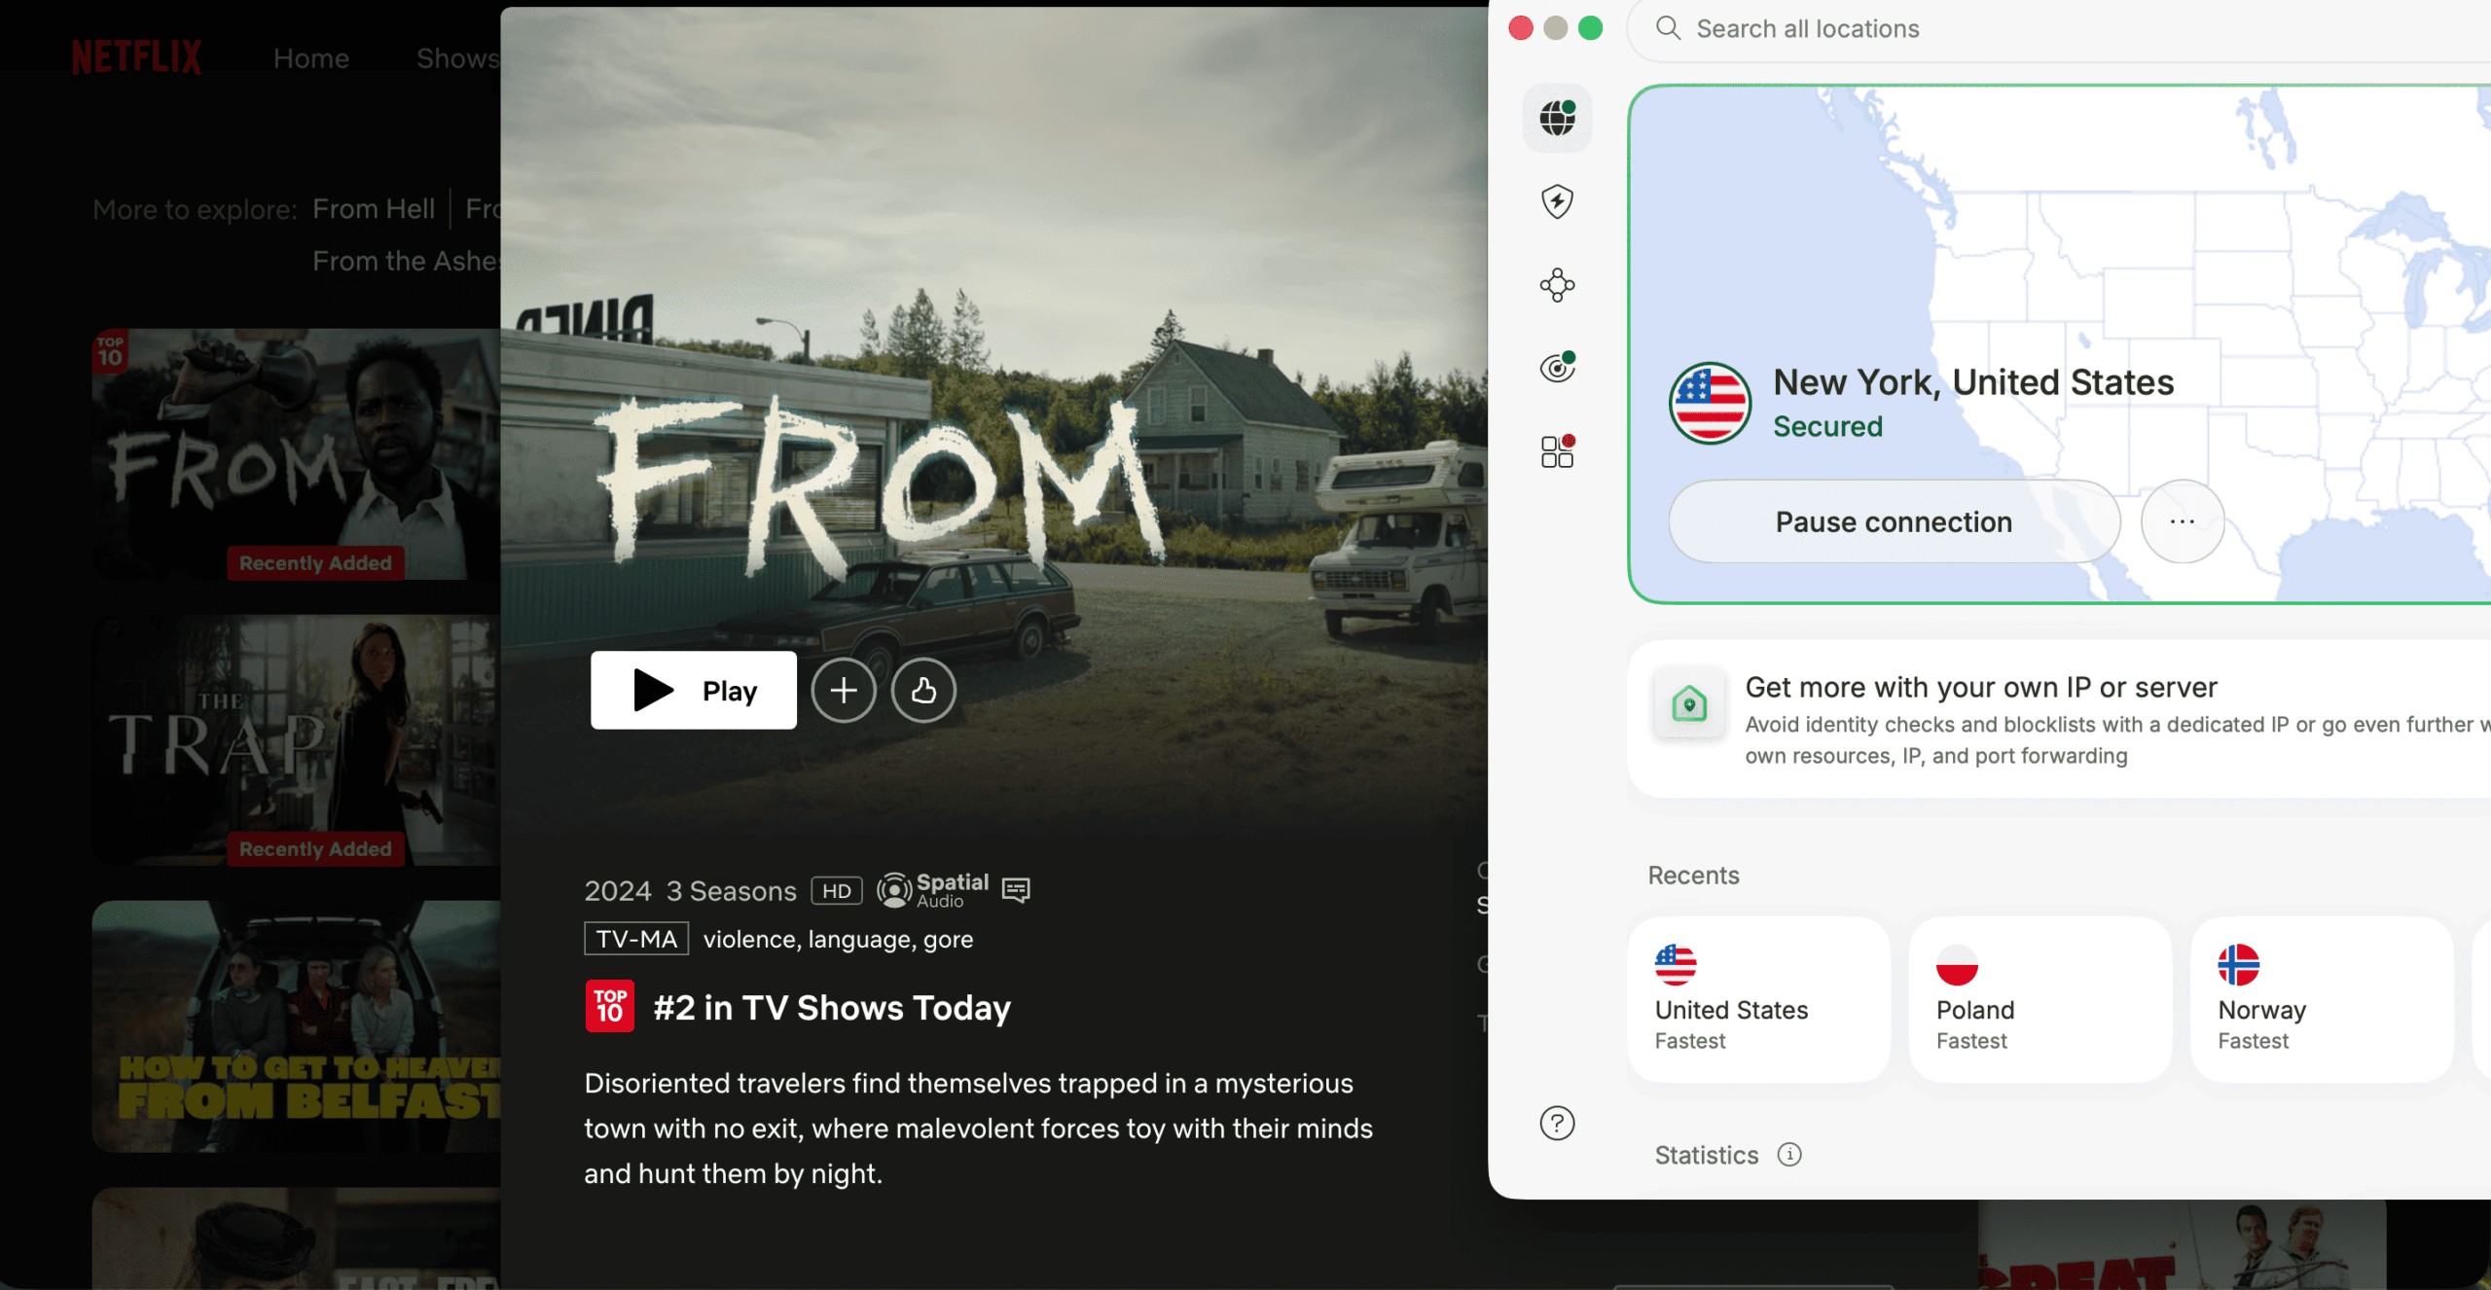Open the FROM thumbnail in results
Viewport: 2491px width, 1290px height.
pyautogui.click(x=296, y=454)
